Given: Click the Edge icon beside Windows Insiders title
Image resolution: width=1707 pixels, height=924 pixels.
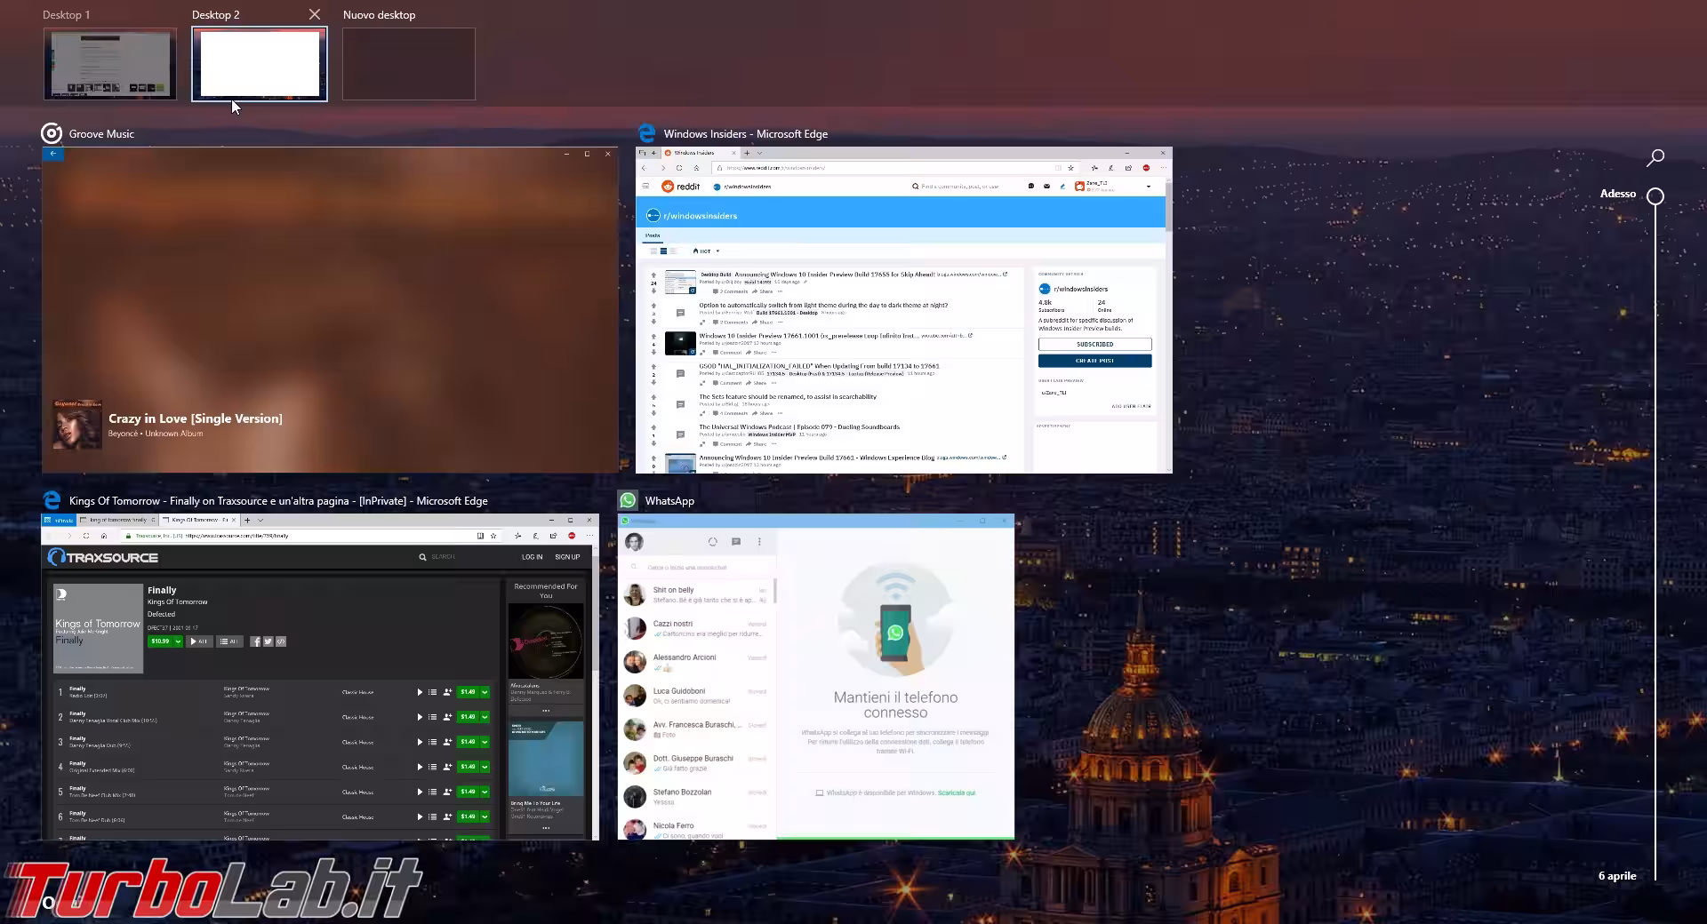Looking at the screenshot, I should tap(646, 134).
